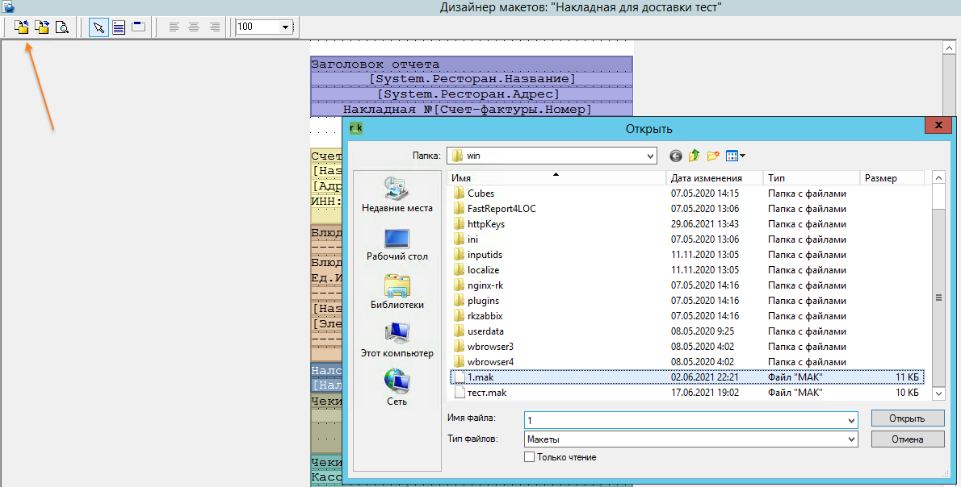
Task: Select the arrow pointer tool
Action: click(99, 27)
